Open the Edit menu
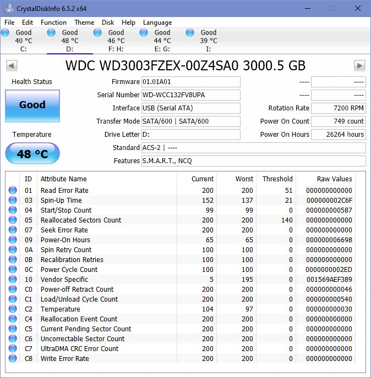 28,23
